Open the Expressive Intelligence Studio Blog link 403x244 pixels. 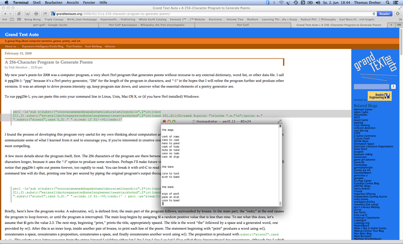pos(43,46)
